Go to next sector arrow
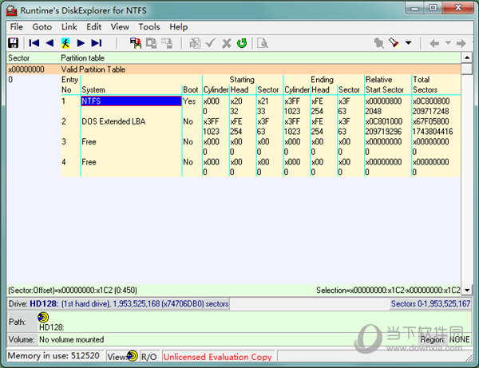Screen dimensions: 479x368 coord(81,43)
